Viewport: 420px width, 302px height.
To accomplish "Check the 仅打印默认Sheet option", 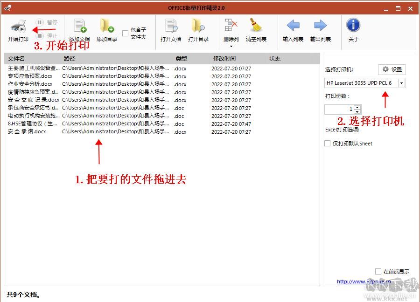I will tap(327, 143).
